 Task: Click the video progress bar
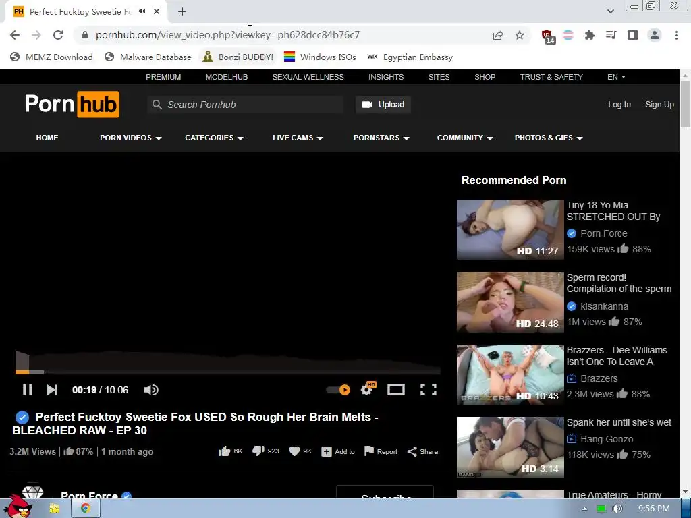pos(228,372)
